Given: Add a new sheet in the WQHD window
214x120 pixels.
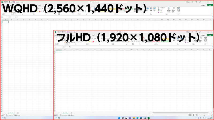Looking at the screenshot, I should pos(18,113).
